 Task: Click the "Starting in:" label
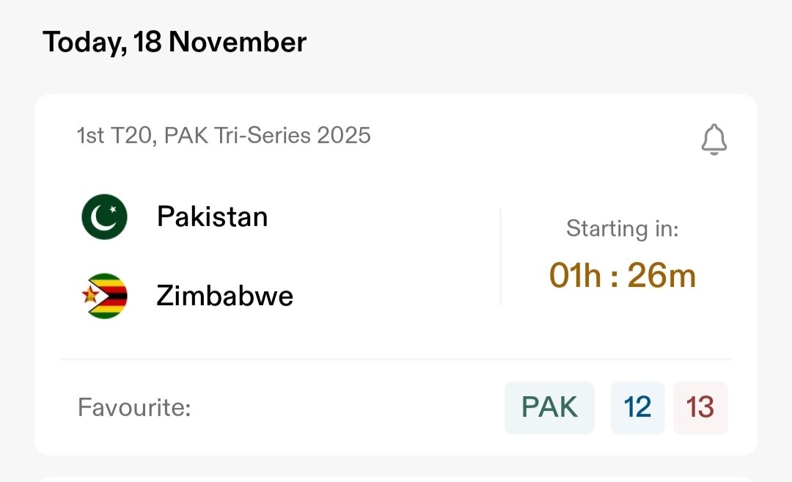[622, 229]
